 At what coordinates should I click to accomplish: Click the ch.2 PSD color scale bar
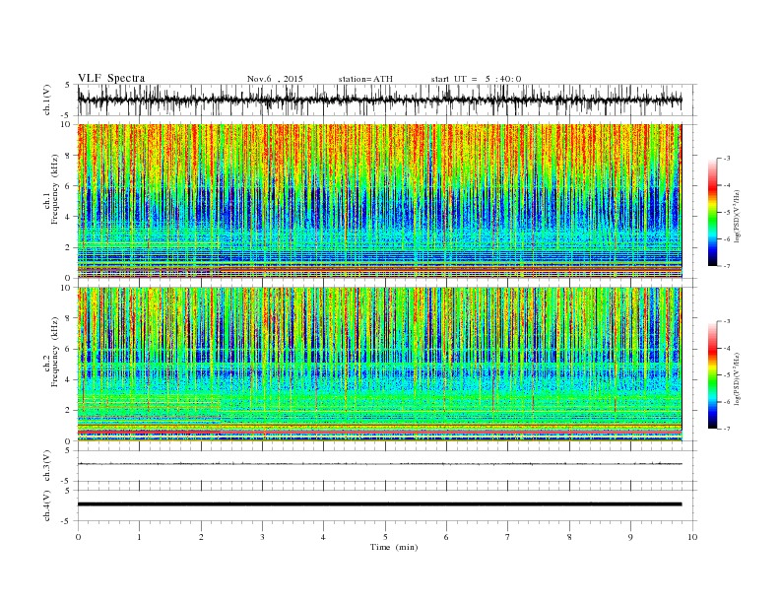click(713, 374)
